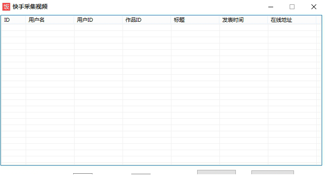
Task: Click the rightmost gray button below list
Action: tap(273, 172)
